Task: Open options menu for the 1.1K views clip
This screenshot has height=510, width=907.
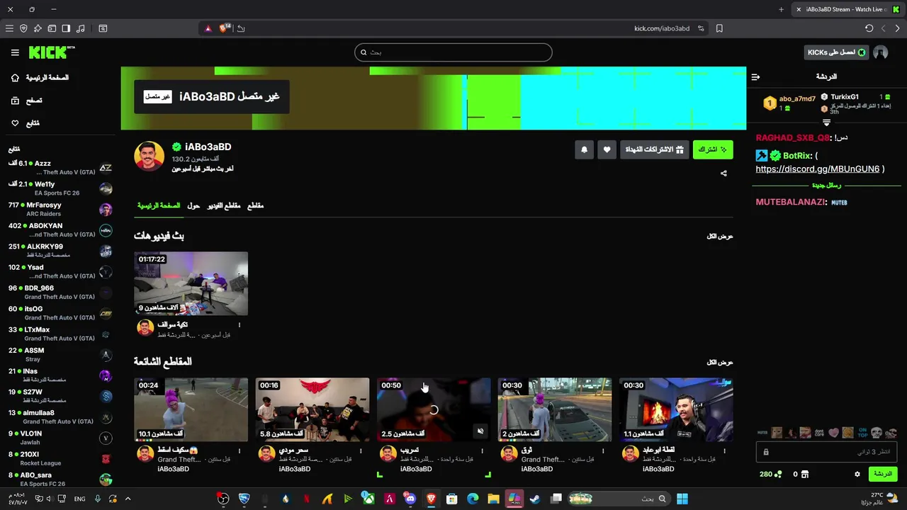Action: tap(724, 450)
